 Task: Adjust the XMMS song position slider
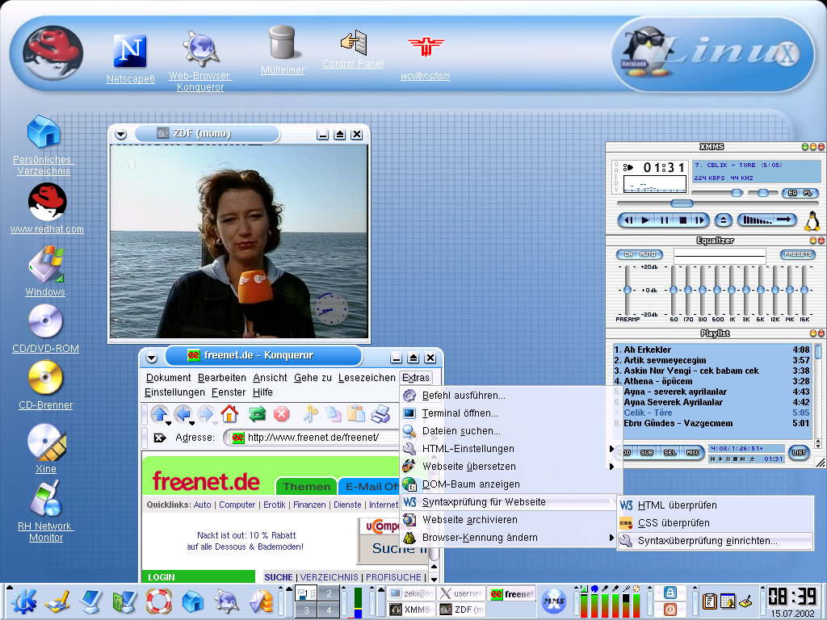point(682,203)
